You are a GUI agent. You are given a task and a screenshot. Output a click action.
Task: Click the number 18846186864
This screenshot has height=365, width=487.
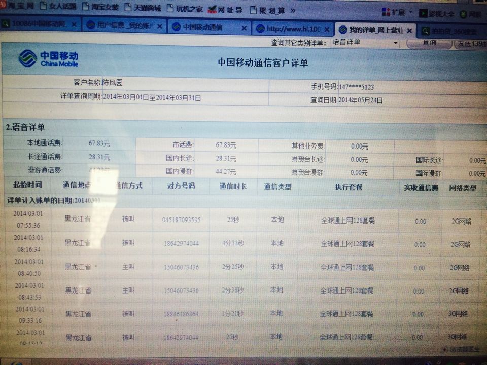coord(181,314)
